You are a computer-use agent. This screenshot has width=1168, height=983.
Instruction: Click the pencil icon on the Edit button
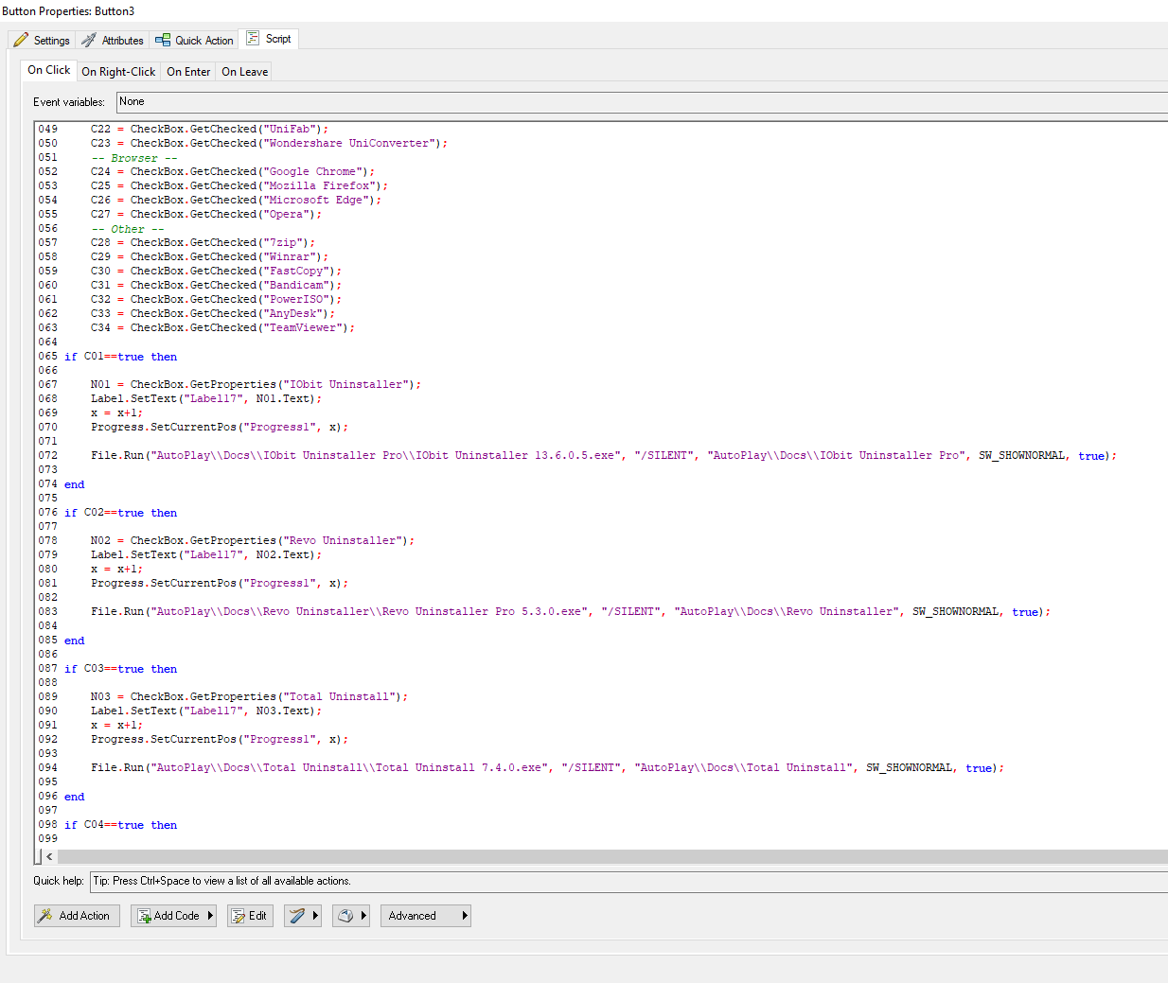239,916
